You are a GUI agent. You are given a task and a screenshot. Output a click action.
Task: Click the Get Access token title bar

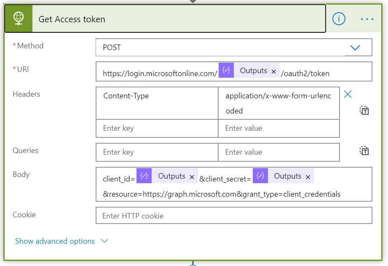(x=165, y=19)
